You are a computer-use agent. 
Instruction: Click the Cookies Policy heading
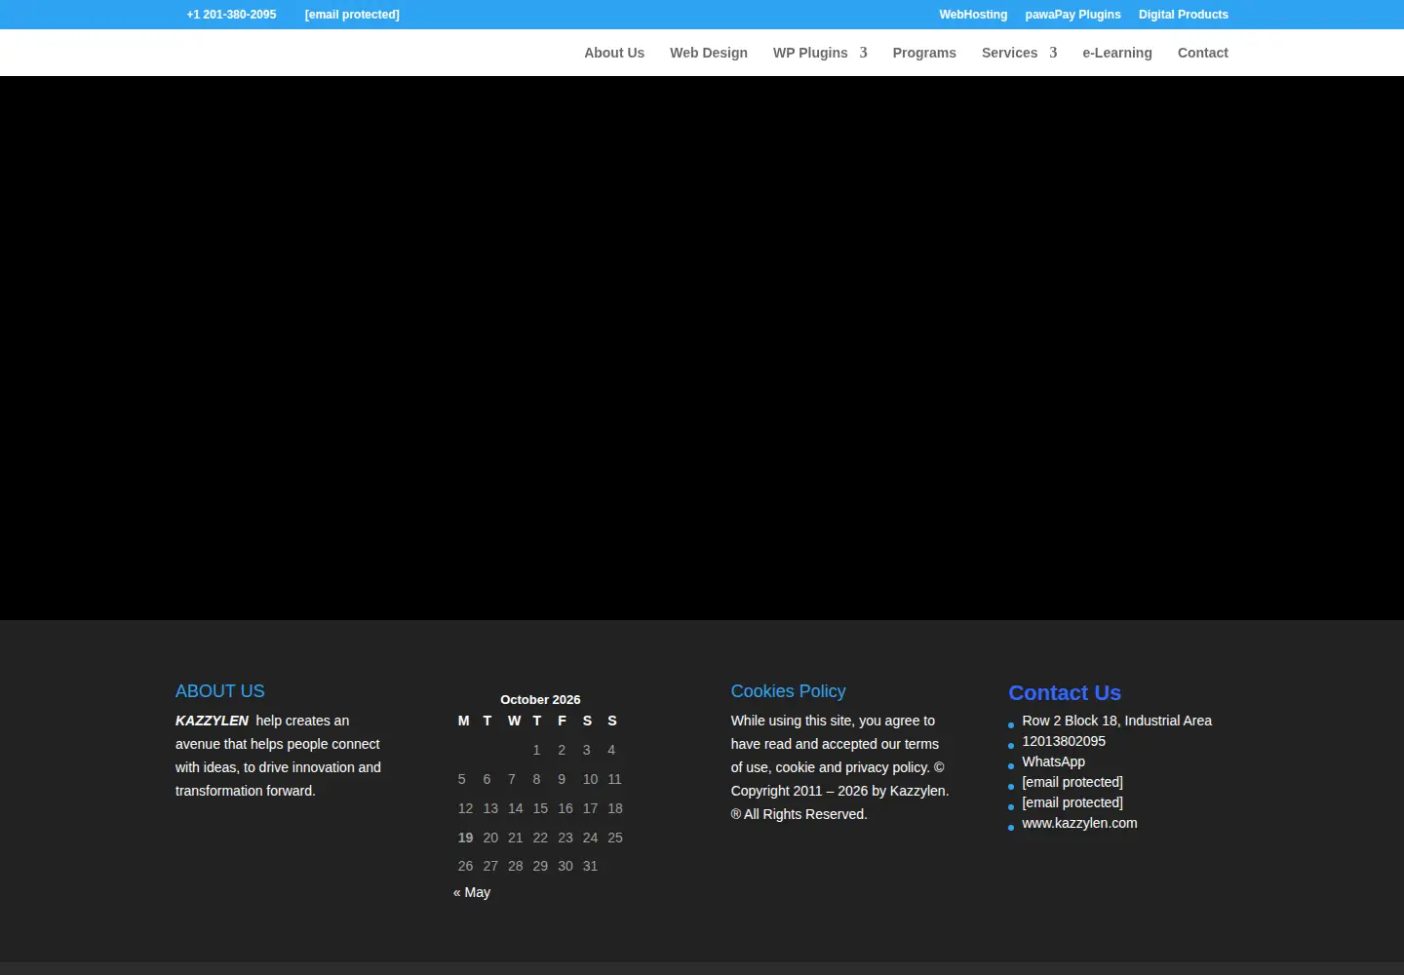tap(789, 691)
